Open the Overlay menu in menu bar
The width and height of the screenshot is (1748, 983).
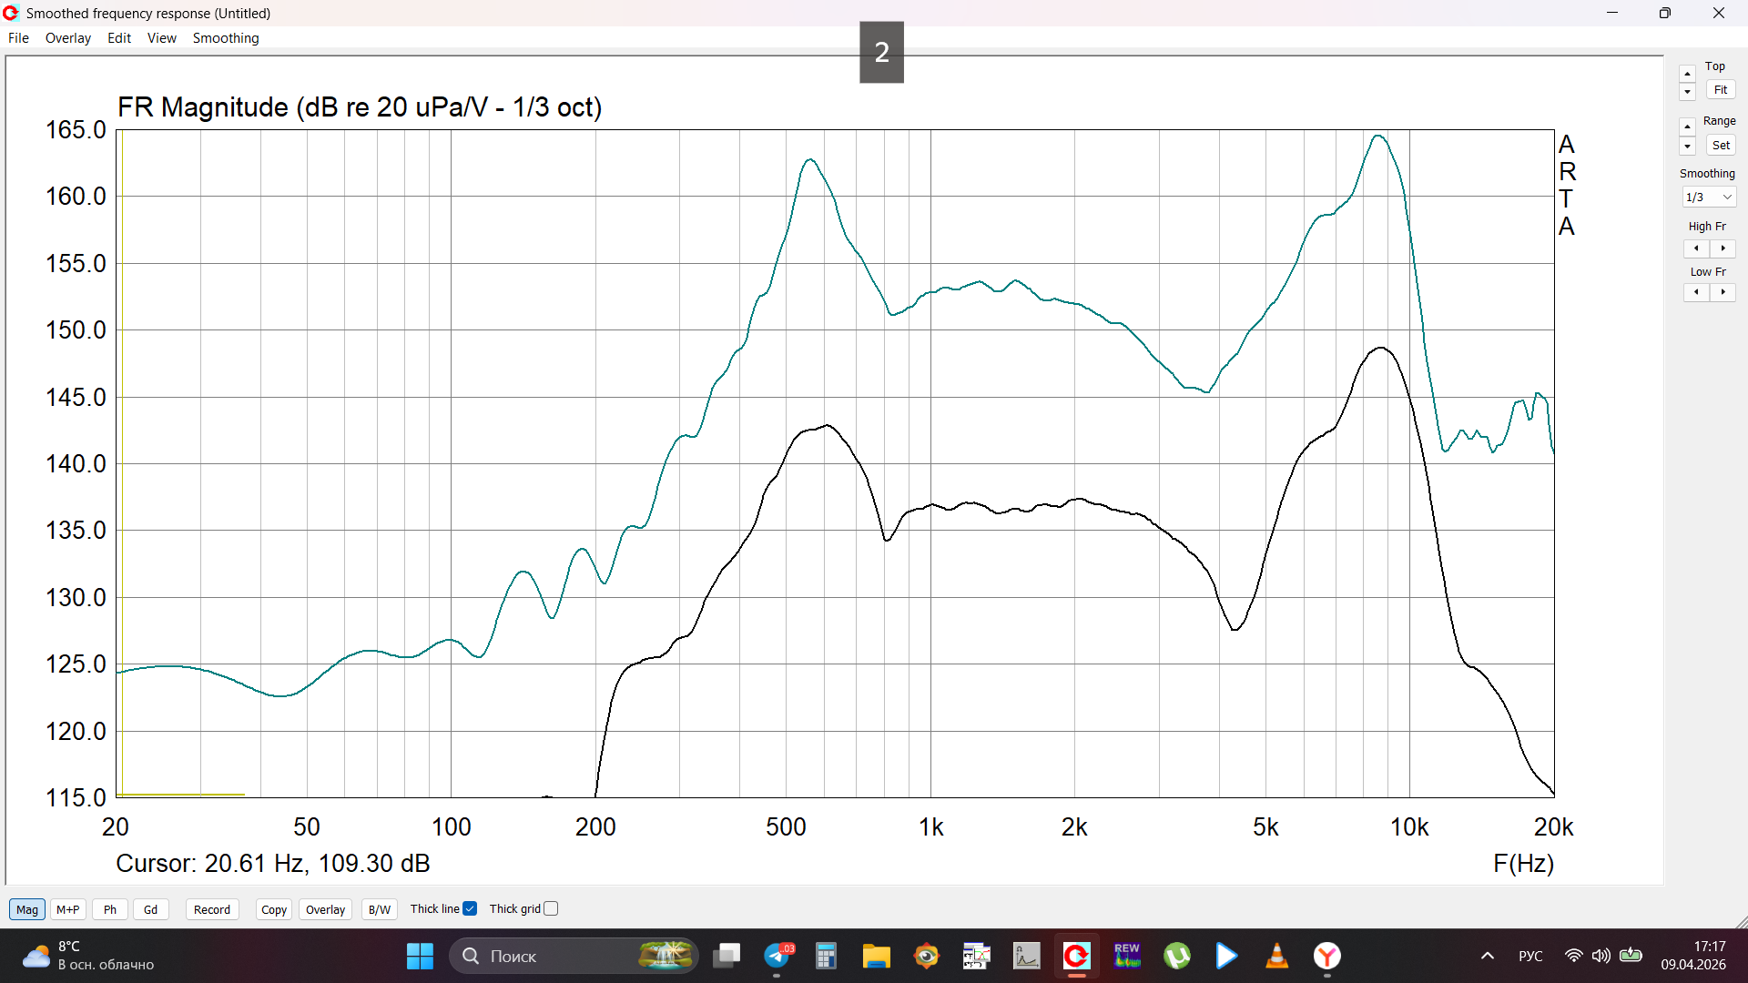coord(67,38)
